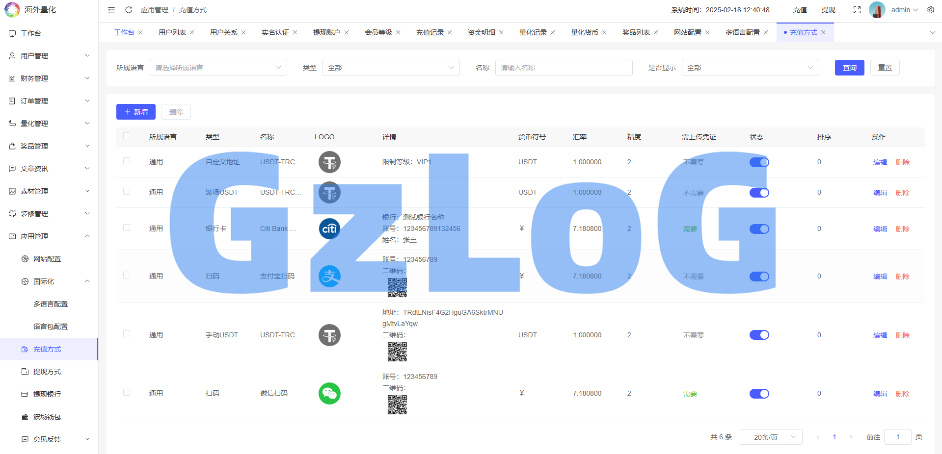Click 编辑 link for 手动USDT row

tap(880, 335)
